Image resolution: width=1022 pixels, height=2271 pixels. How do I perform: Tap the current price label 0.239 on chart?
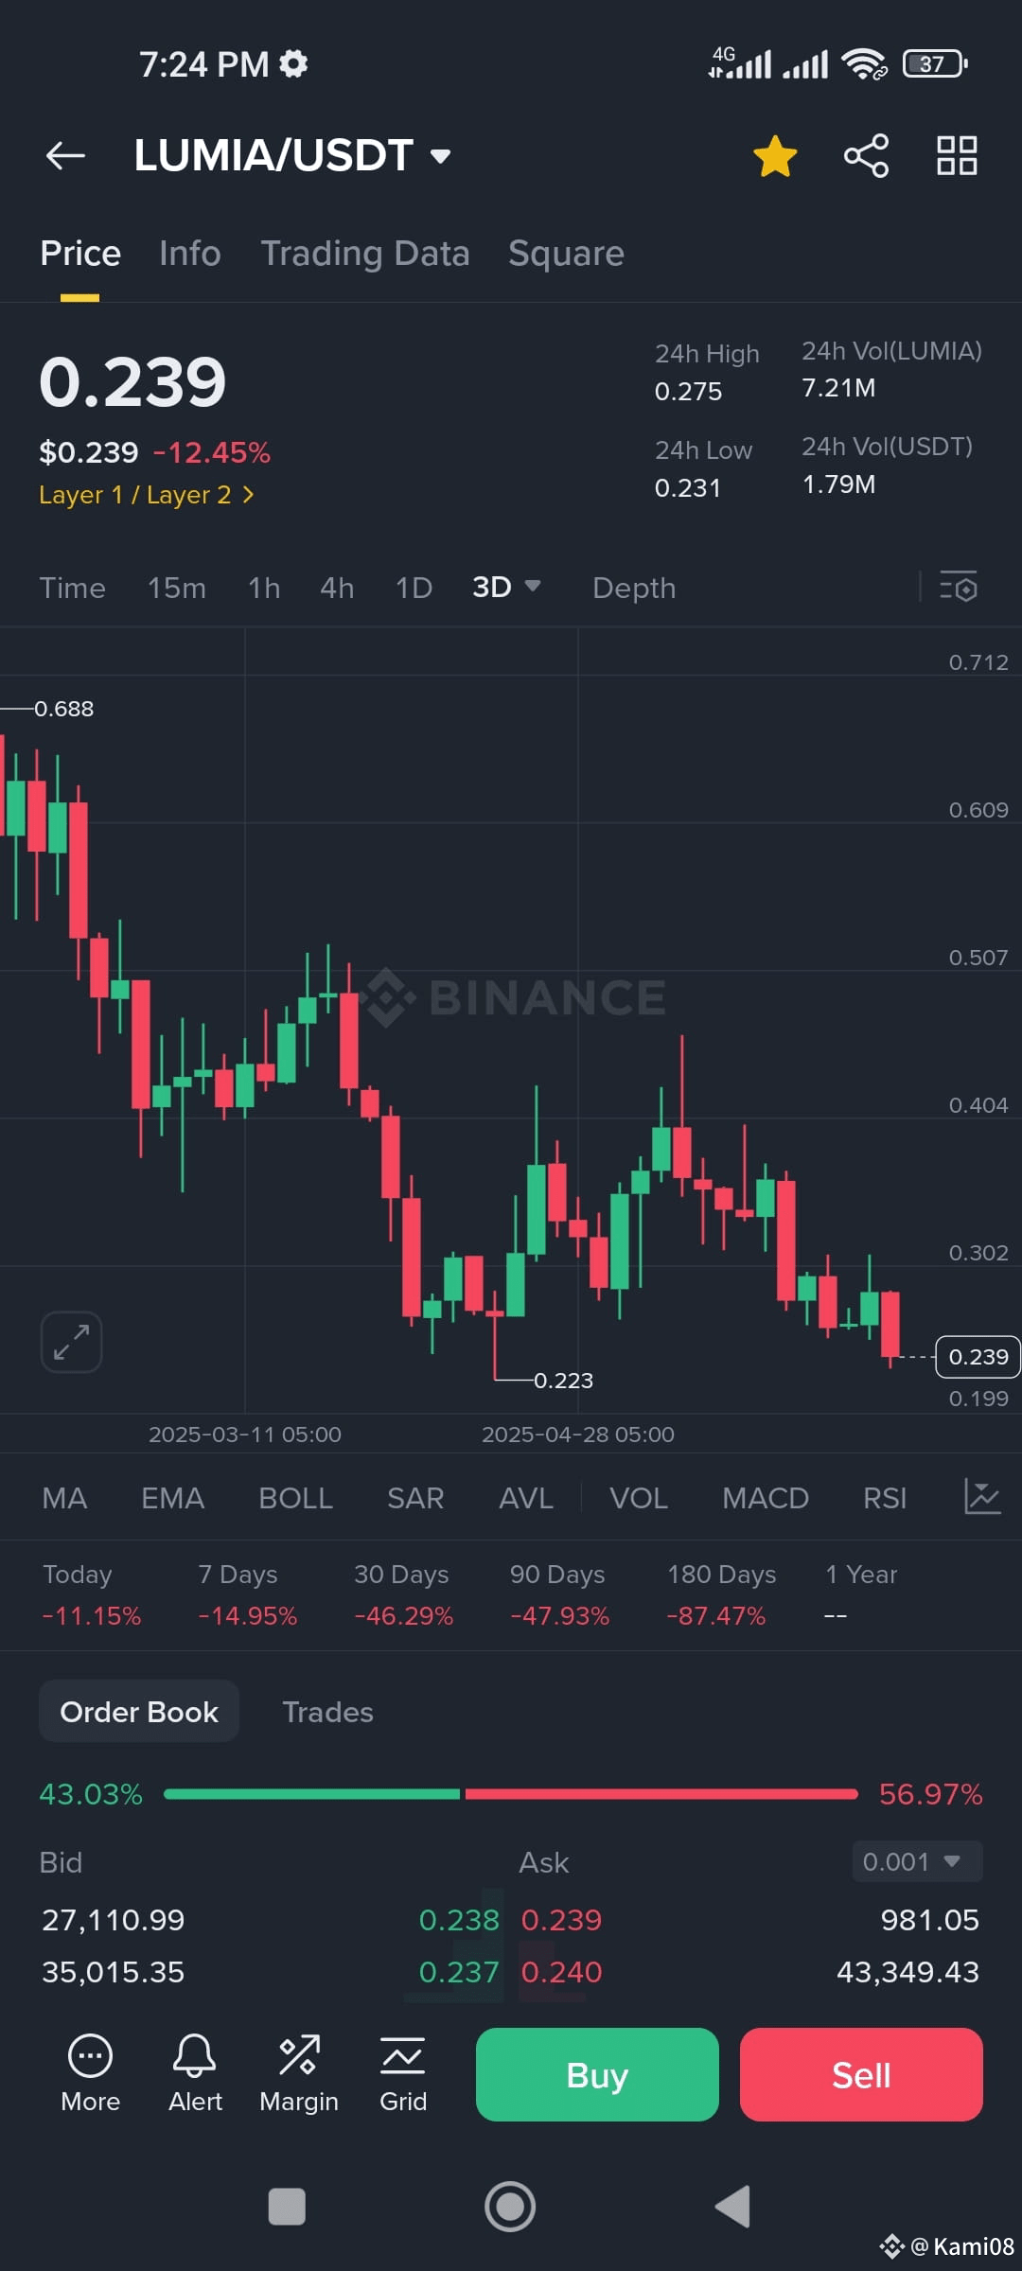(x=978, y=1357)
